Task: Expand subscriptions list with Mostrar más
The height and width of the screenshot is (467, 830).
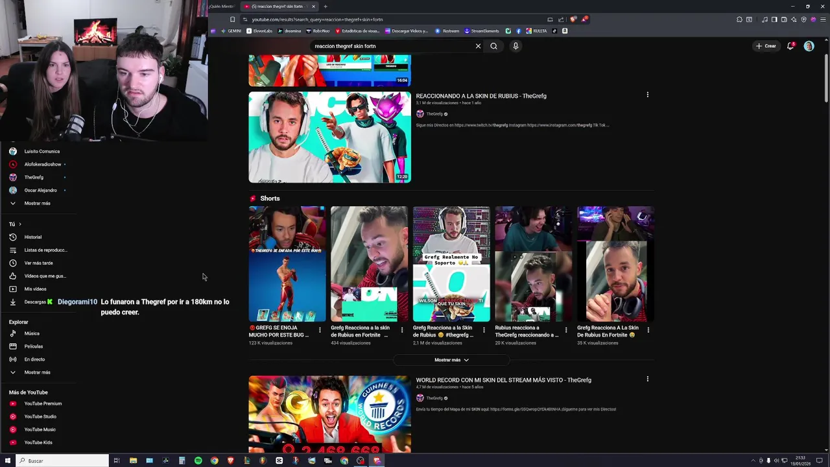Action: point(37,203)
